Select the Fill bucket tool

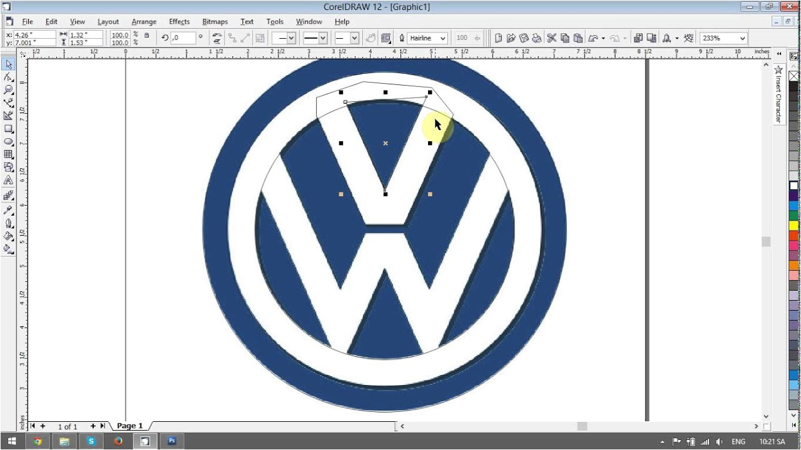8,236
